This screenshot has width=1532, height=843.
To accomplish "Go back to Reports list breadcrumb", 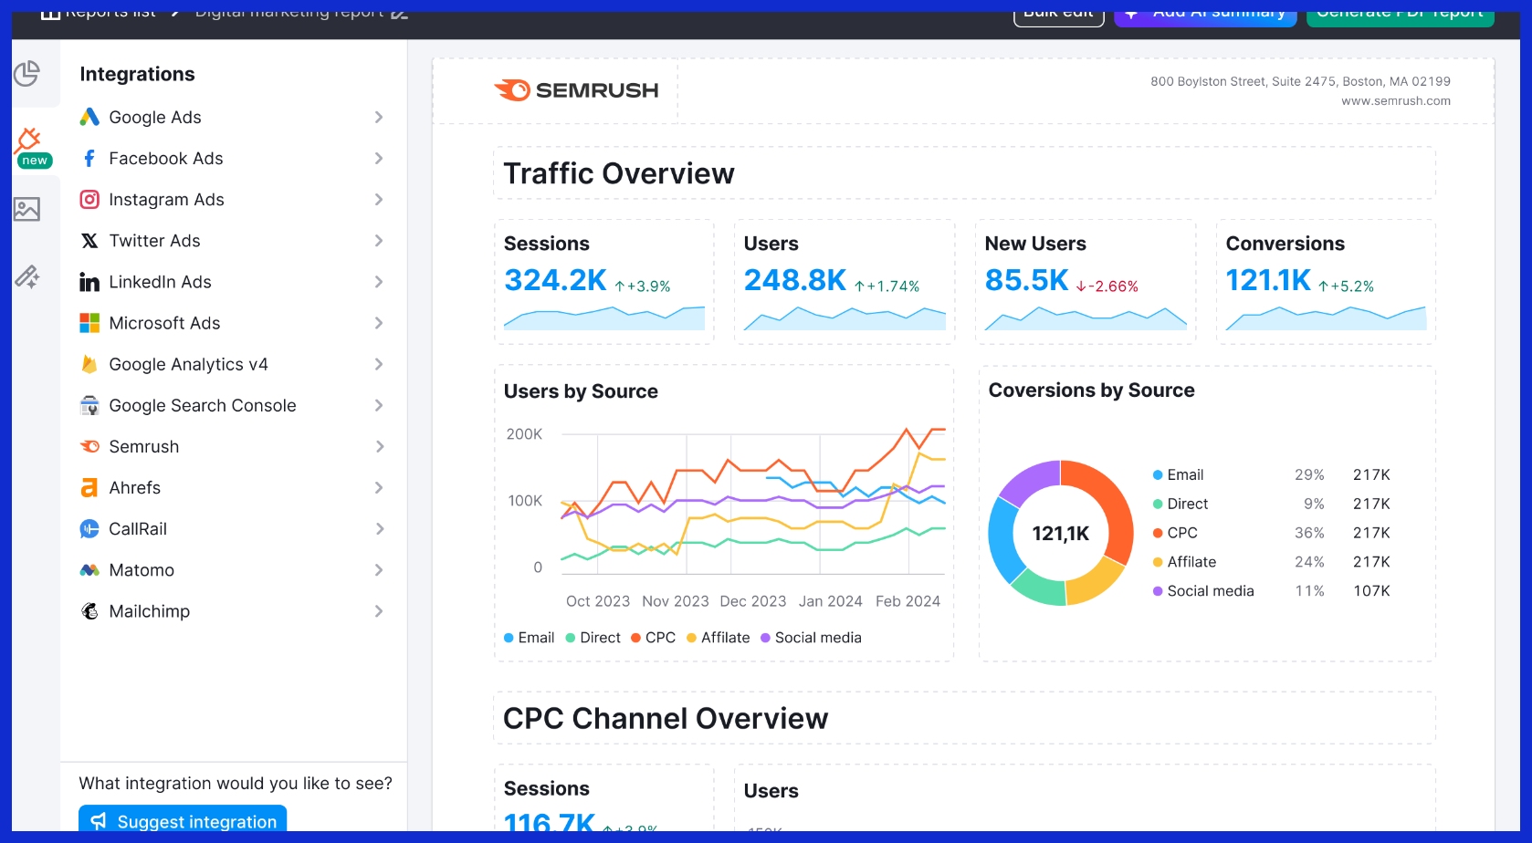I will (x=99, y=13).
